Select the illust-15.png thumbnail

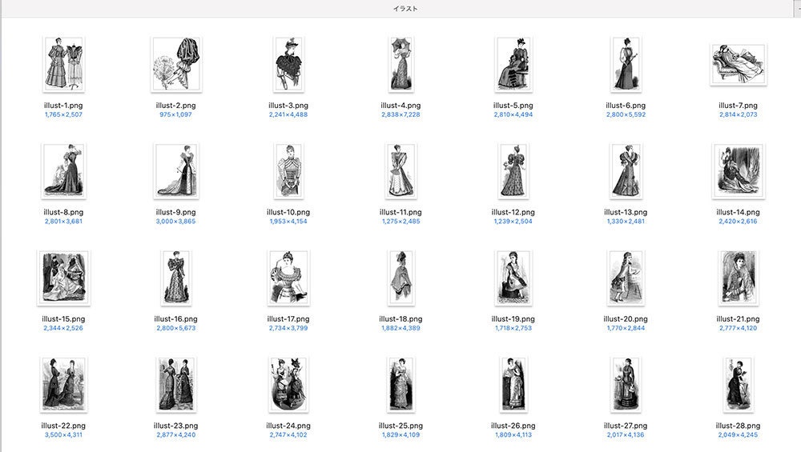[x=63, y=278]
